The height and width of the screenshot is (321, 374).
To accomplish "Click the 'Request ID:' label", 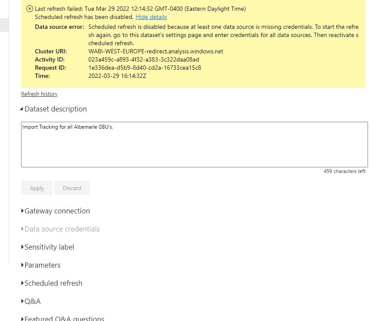I will (50, 68).
